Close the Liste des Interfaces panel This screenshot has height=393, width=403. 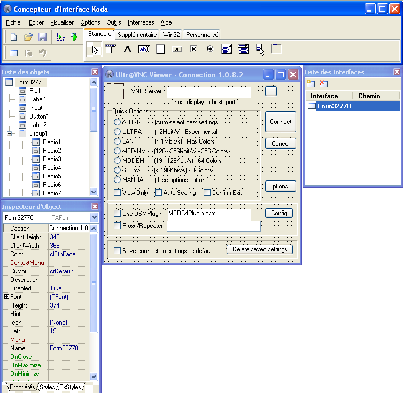coord(397,72)
